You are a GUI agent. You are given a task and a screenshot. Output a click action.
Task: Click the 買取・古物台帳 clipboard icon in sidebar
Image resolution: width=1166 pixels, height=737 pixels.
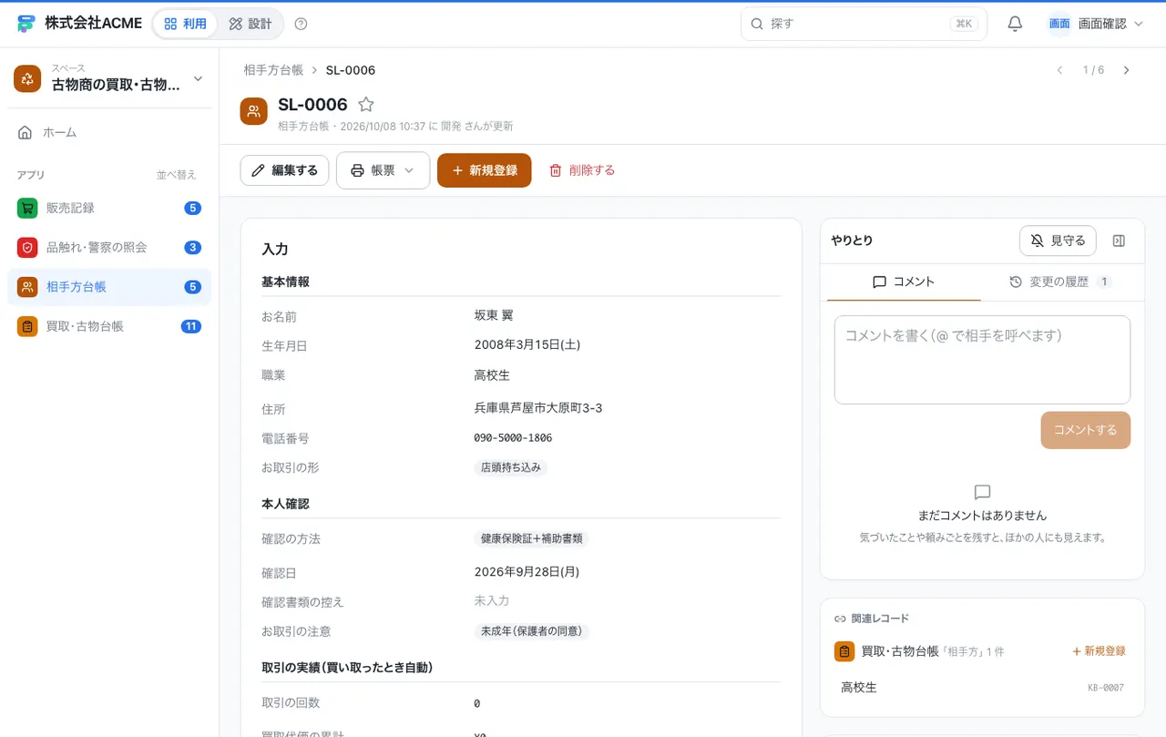(x=27, y=326)
